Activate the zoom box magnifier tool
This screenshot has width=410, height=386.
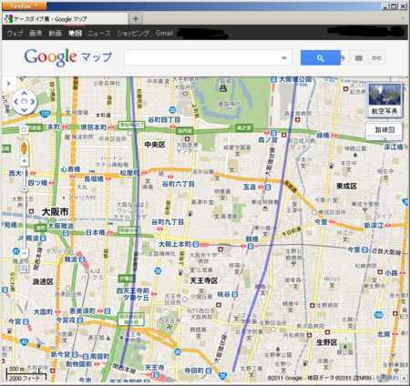pyautogui.click(x=25, y=268)
